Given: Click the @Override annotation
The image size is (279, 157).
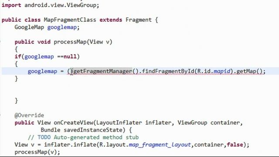Looking at the screenshot, I should (29, 115).
